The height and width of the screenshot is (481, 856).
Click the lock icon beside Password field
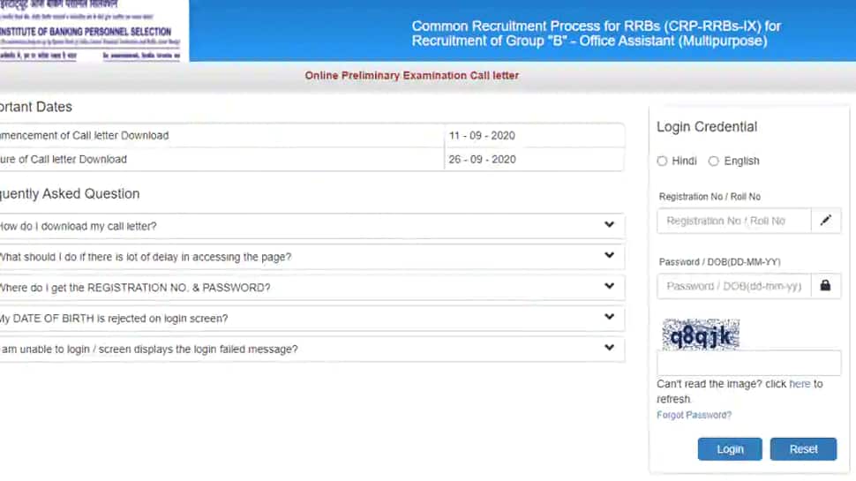(826, 286)
